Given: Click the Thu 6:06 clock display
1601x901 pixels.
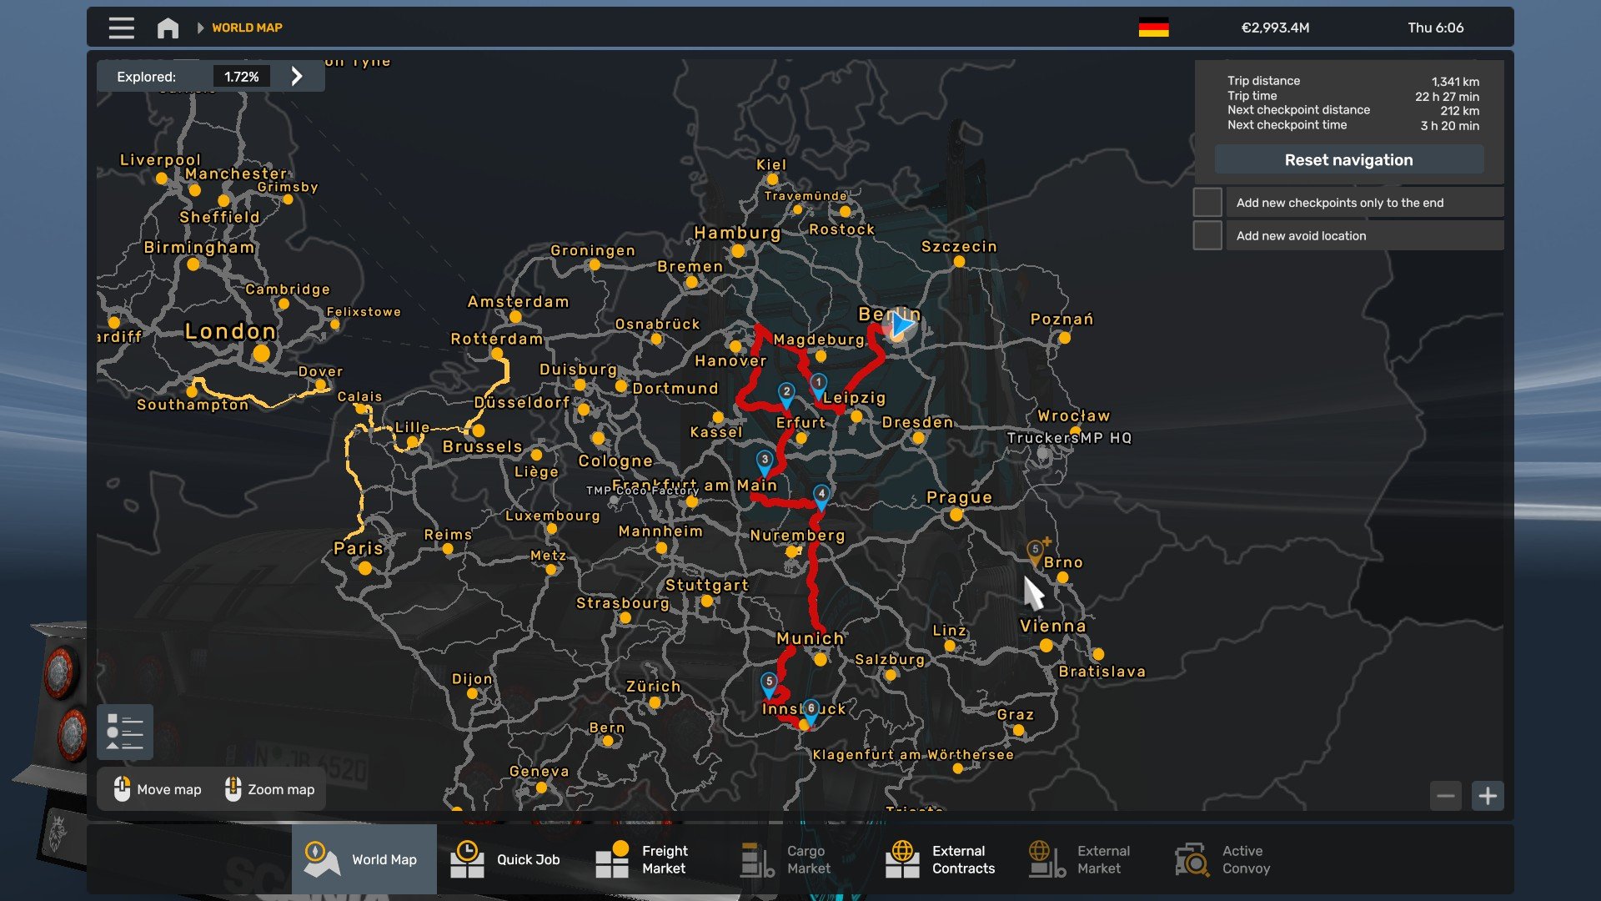Looking at the screenshot, I should click(x=1435, y=28).
